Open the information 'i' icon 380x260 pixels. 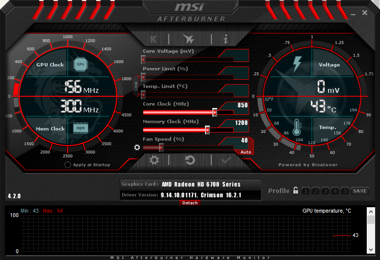point(226,39)
